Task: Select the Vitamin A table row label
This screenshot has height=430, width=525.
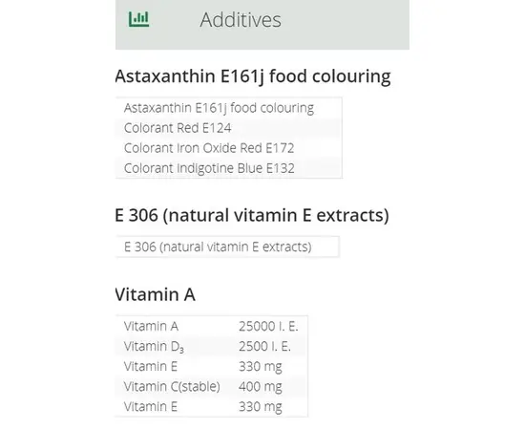Action: click(x=151, y=326)
